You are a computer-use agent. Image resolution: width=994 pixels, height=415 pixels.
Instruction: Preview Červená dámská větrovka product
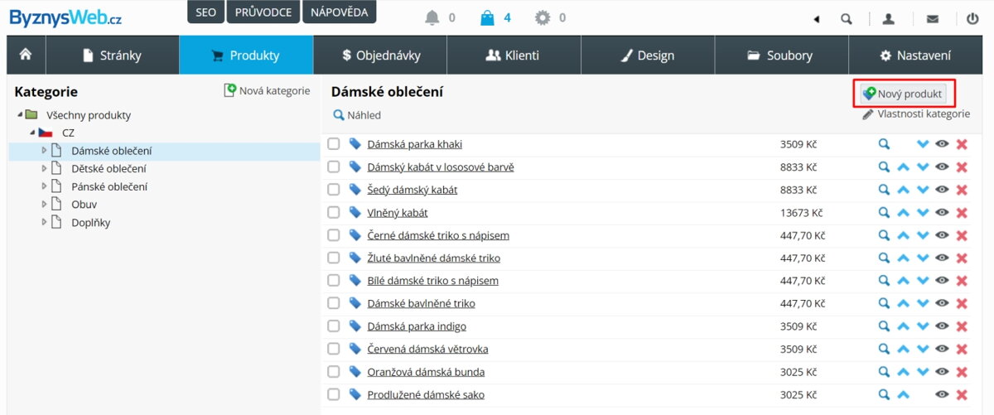(885, 350)
